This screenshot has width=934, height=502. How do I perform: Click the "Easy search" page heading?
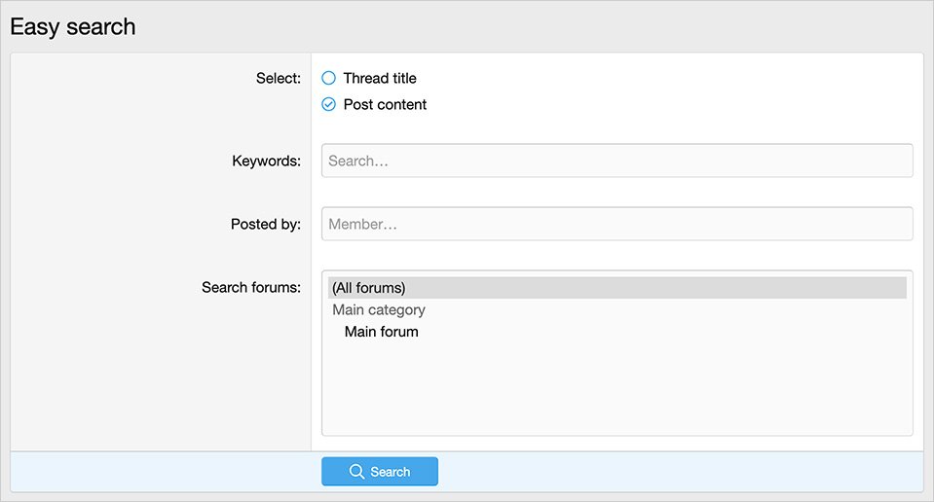coord(73,27)
